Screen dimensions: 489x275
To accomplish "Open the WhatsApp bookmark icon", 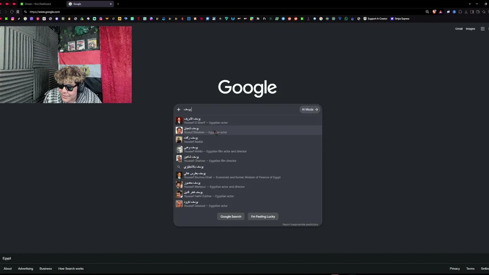I will [x=346, y=19].
